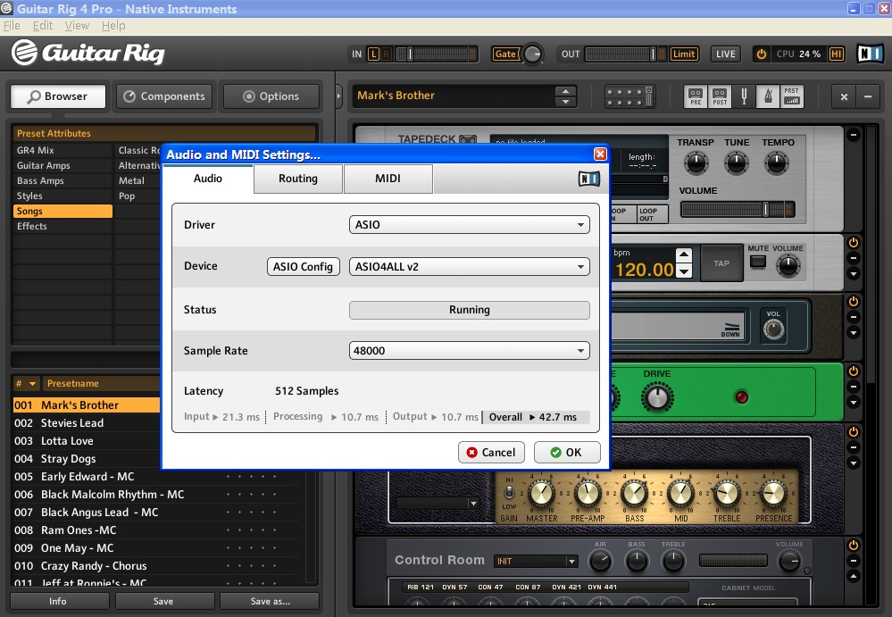This screenshot has width=892, height=617.
Task: Toggle the metronome MUTE switch
Action: [x=758, y=263]
